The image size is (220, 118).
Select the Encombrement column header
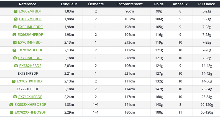click(x=129, y=4)
